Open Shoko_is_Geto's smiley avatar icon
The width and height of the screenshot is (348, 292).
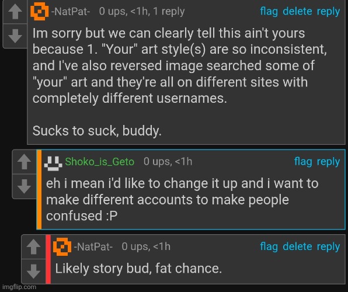(53, 164)
